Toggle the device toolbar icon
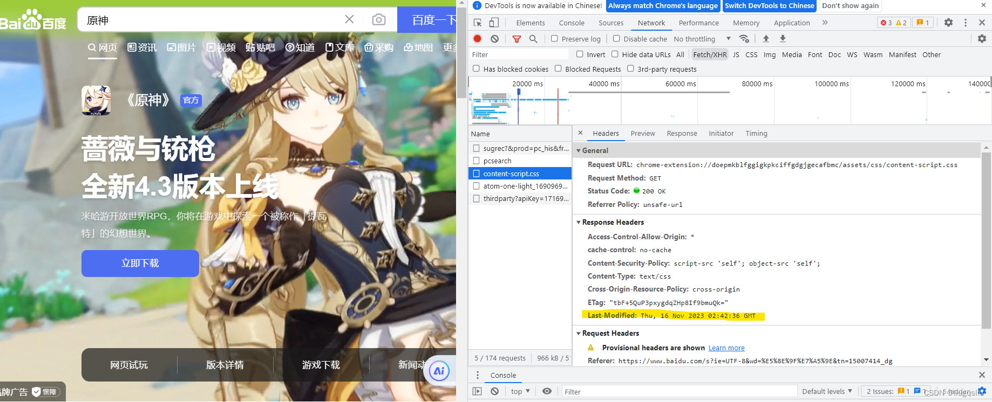The width and height of the screenshot is (992, 402). (494, 23)
